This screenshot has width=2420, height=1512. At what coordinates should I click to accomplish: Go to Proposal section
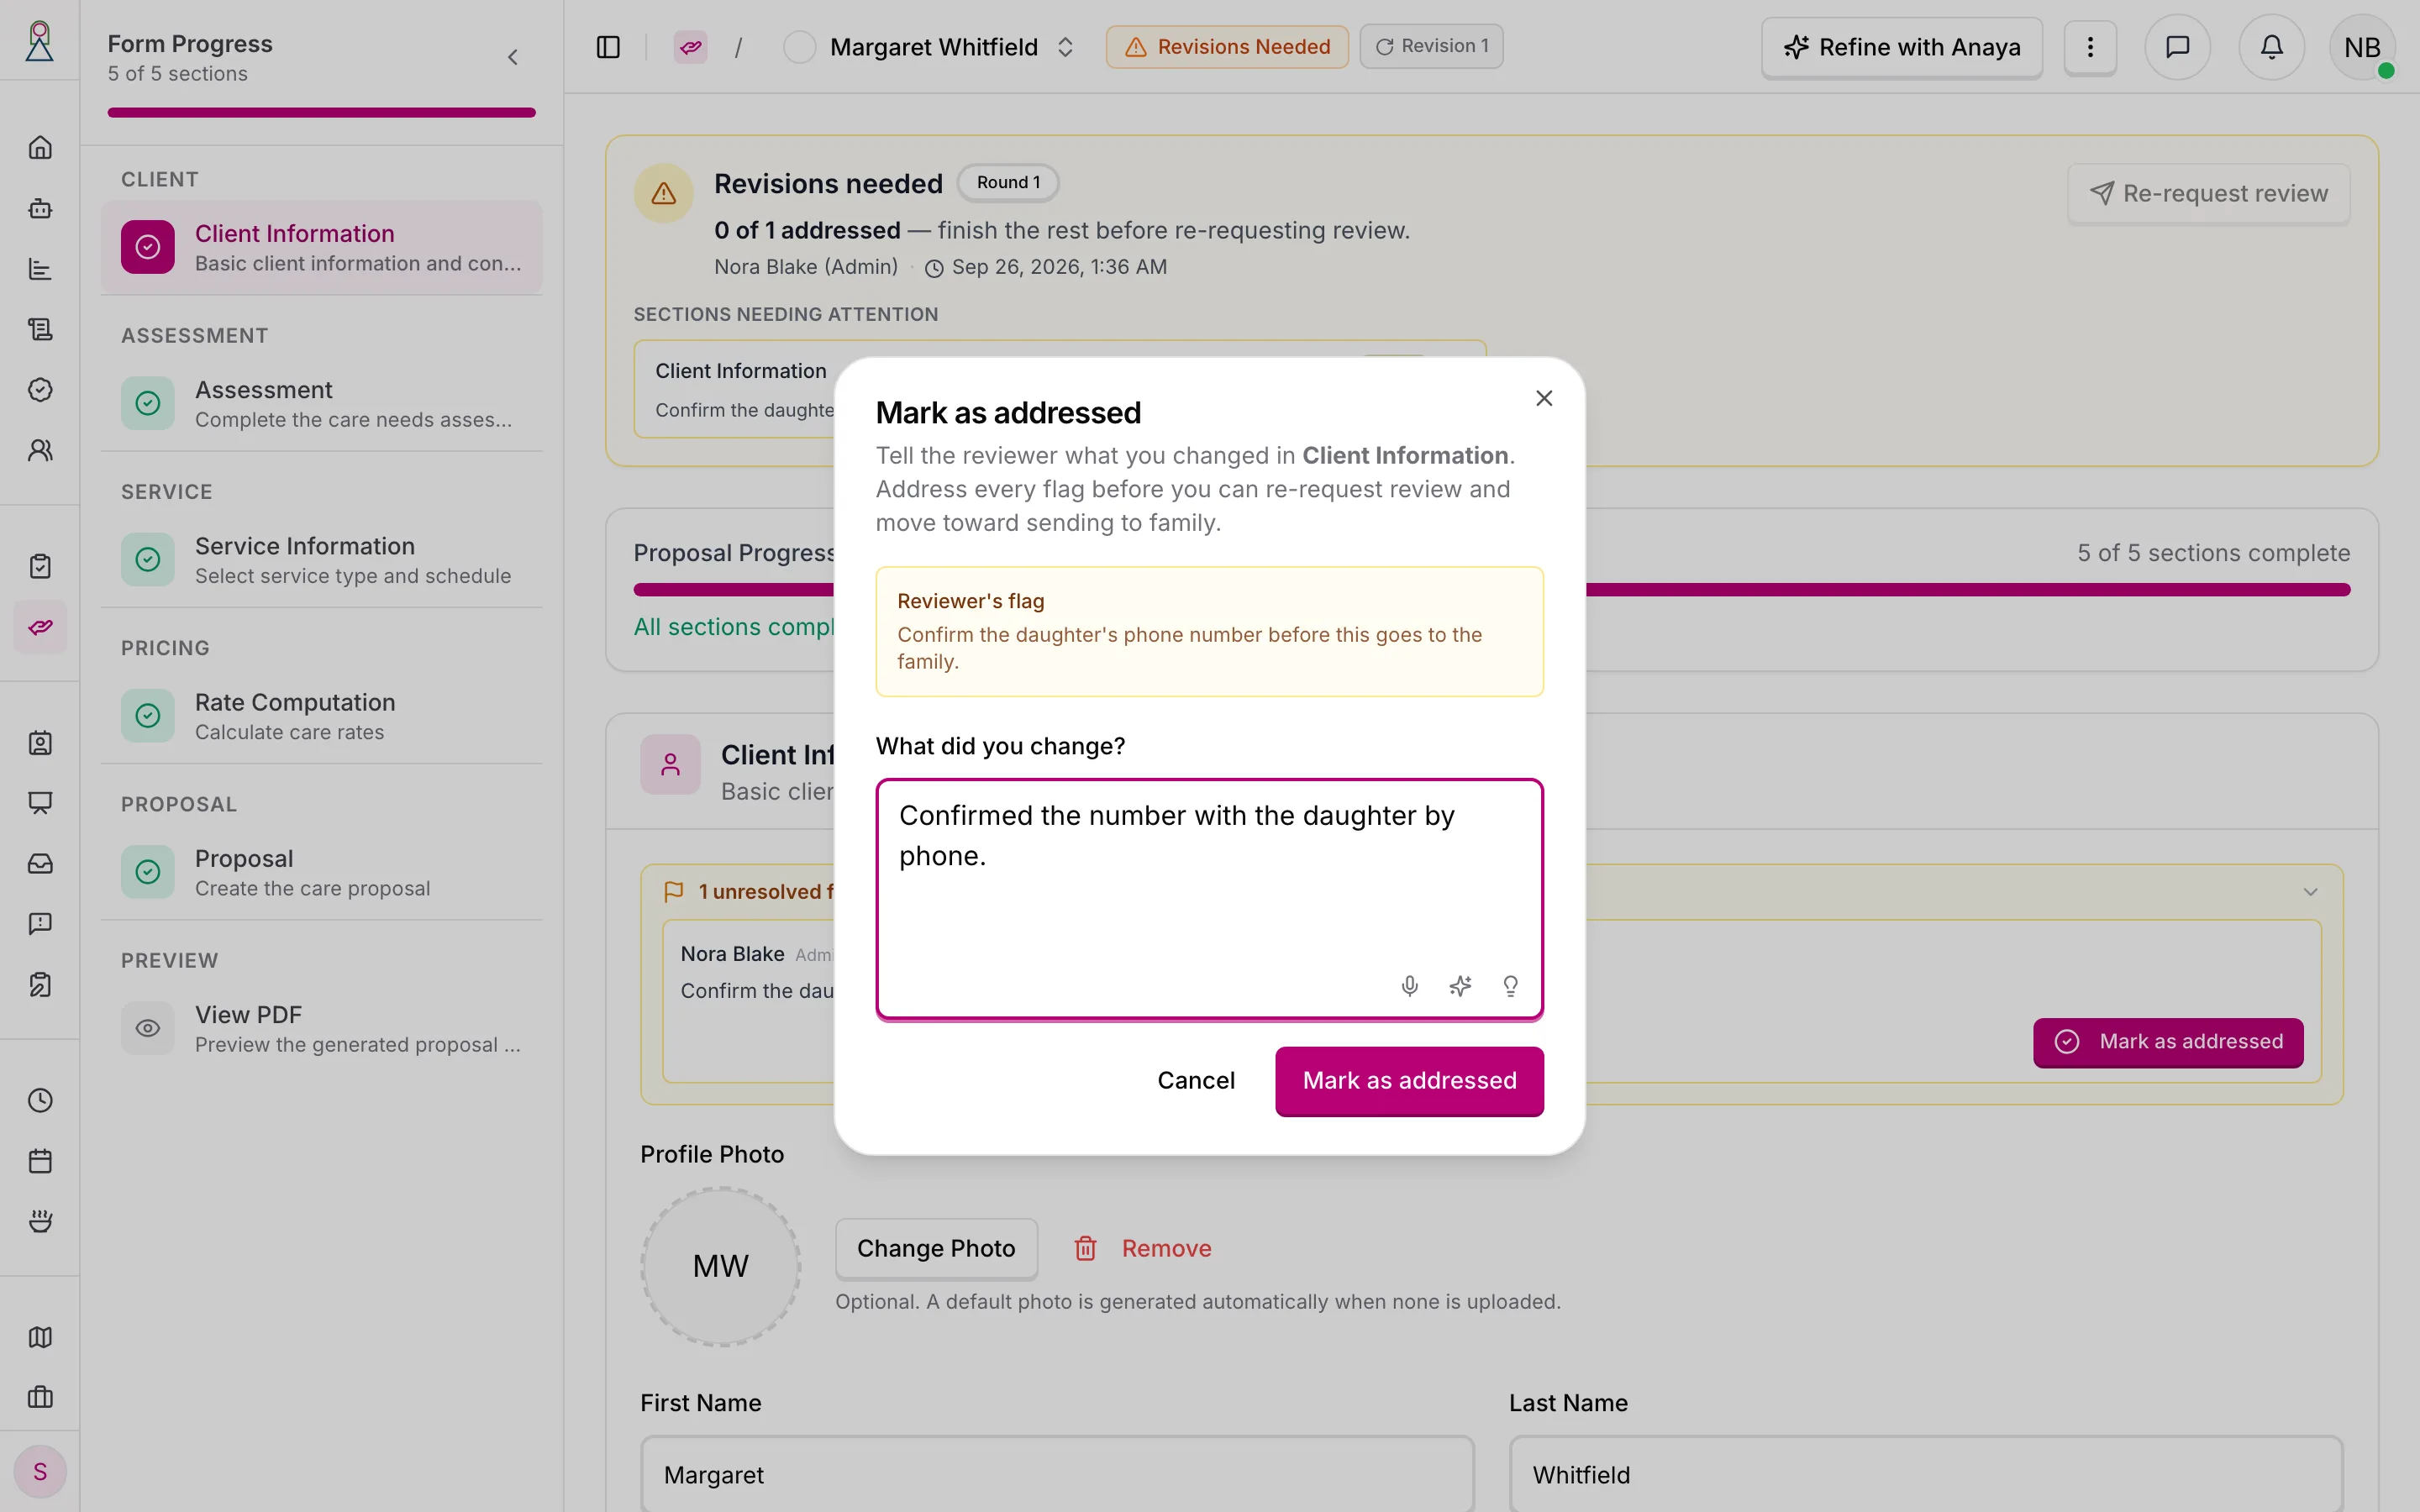tap(322, 872)
